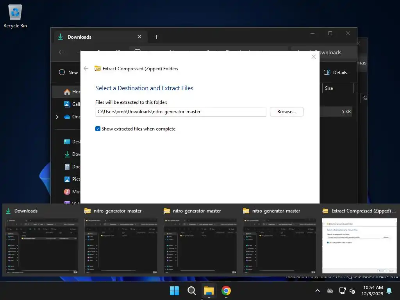Select Gallery in the navigation pane
This screenshot has height=300, width=400.
click(x=72, y=104)
